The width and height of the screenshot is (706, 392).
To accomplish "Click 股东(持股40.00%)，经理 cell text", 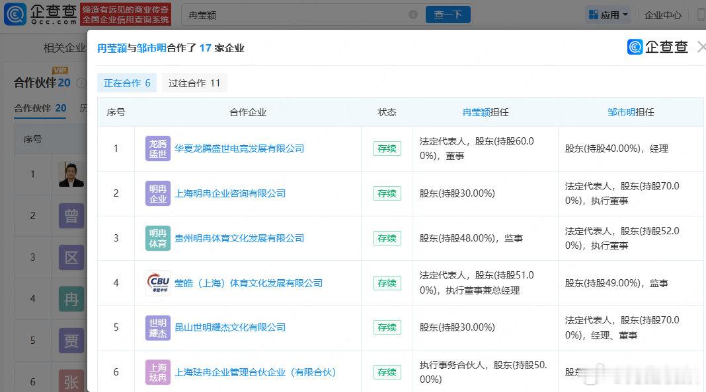I will 616,148.
